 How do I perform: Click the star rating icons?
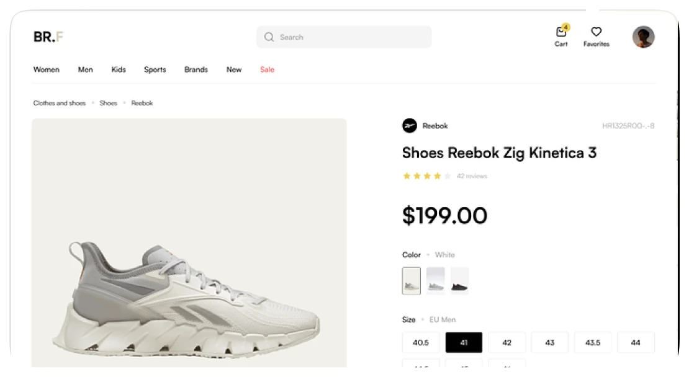pos(426,176)
